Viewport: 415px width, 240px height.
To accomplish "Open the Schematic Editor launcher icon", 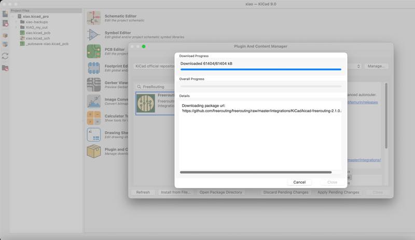I will coord(94,18).
